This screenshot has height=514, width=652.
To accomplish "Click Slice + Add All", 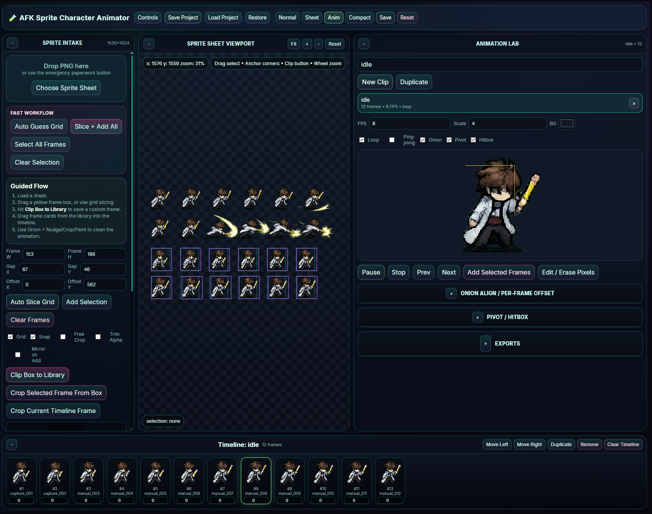I will [96, 126].
